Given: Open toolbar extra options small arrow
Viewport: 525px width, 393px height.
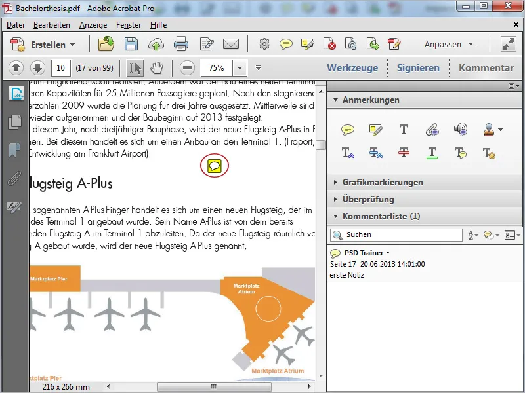Looking at the screenshot, I should [258, 68].
